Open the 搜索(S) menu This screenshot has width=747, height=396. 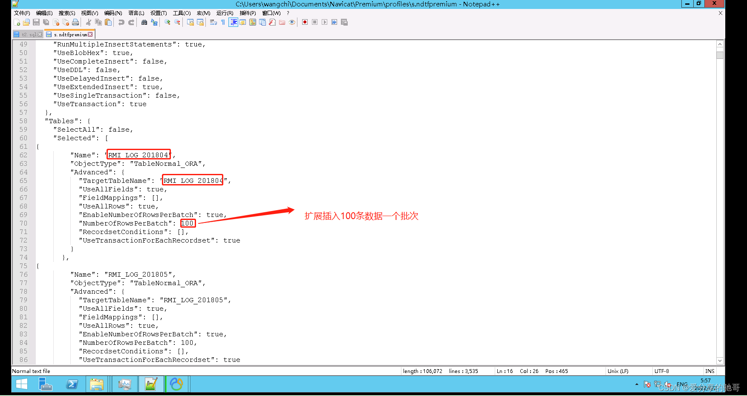coord(67,13)
